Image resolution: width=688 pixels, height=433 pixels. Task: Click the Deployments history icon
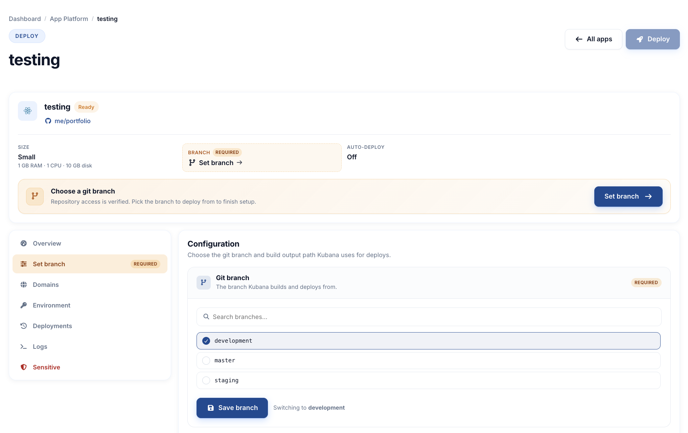[x=24, y=326]
